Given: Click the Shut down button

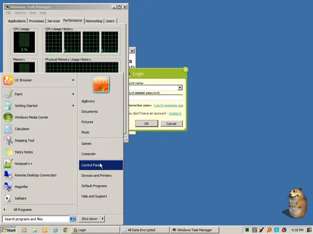Looking at the screenshot, I should (x=90, y=219).
